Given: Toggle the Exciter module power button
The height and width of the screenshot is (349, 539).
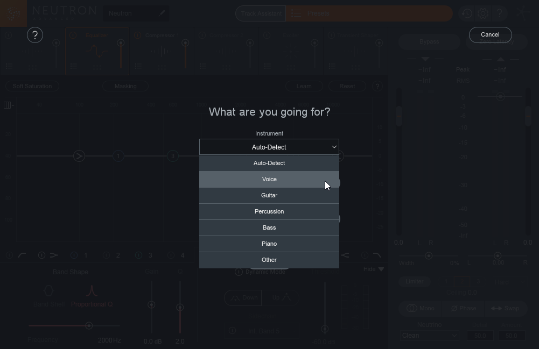Looking at the screenshot, I should (x=267, y=35).
